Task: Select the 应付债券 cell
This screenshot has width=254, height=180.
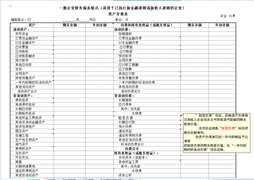Action: point(147,104)
